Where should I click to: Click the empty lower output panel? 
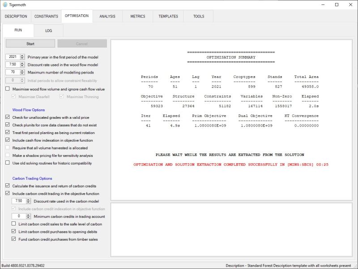pos(231,230)
